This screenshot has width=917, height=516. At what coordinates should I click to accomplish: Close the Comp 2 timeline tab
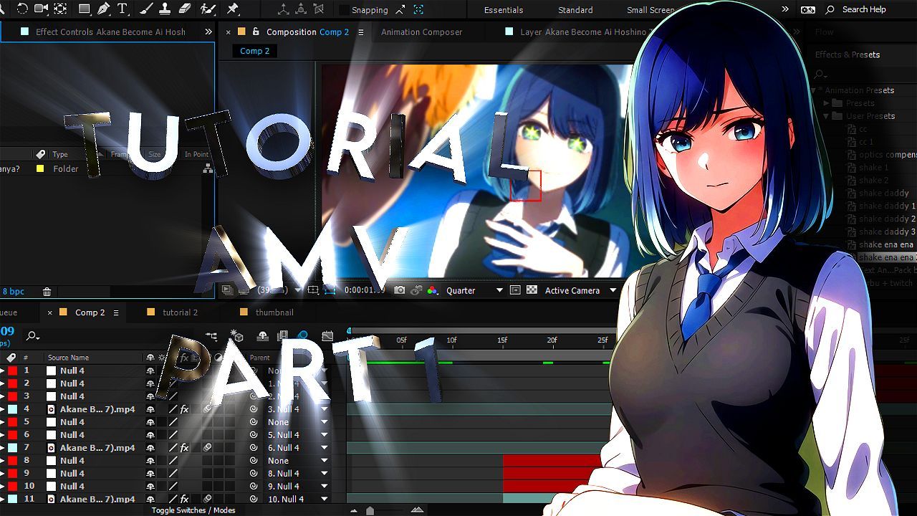click(50, 312)
